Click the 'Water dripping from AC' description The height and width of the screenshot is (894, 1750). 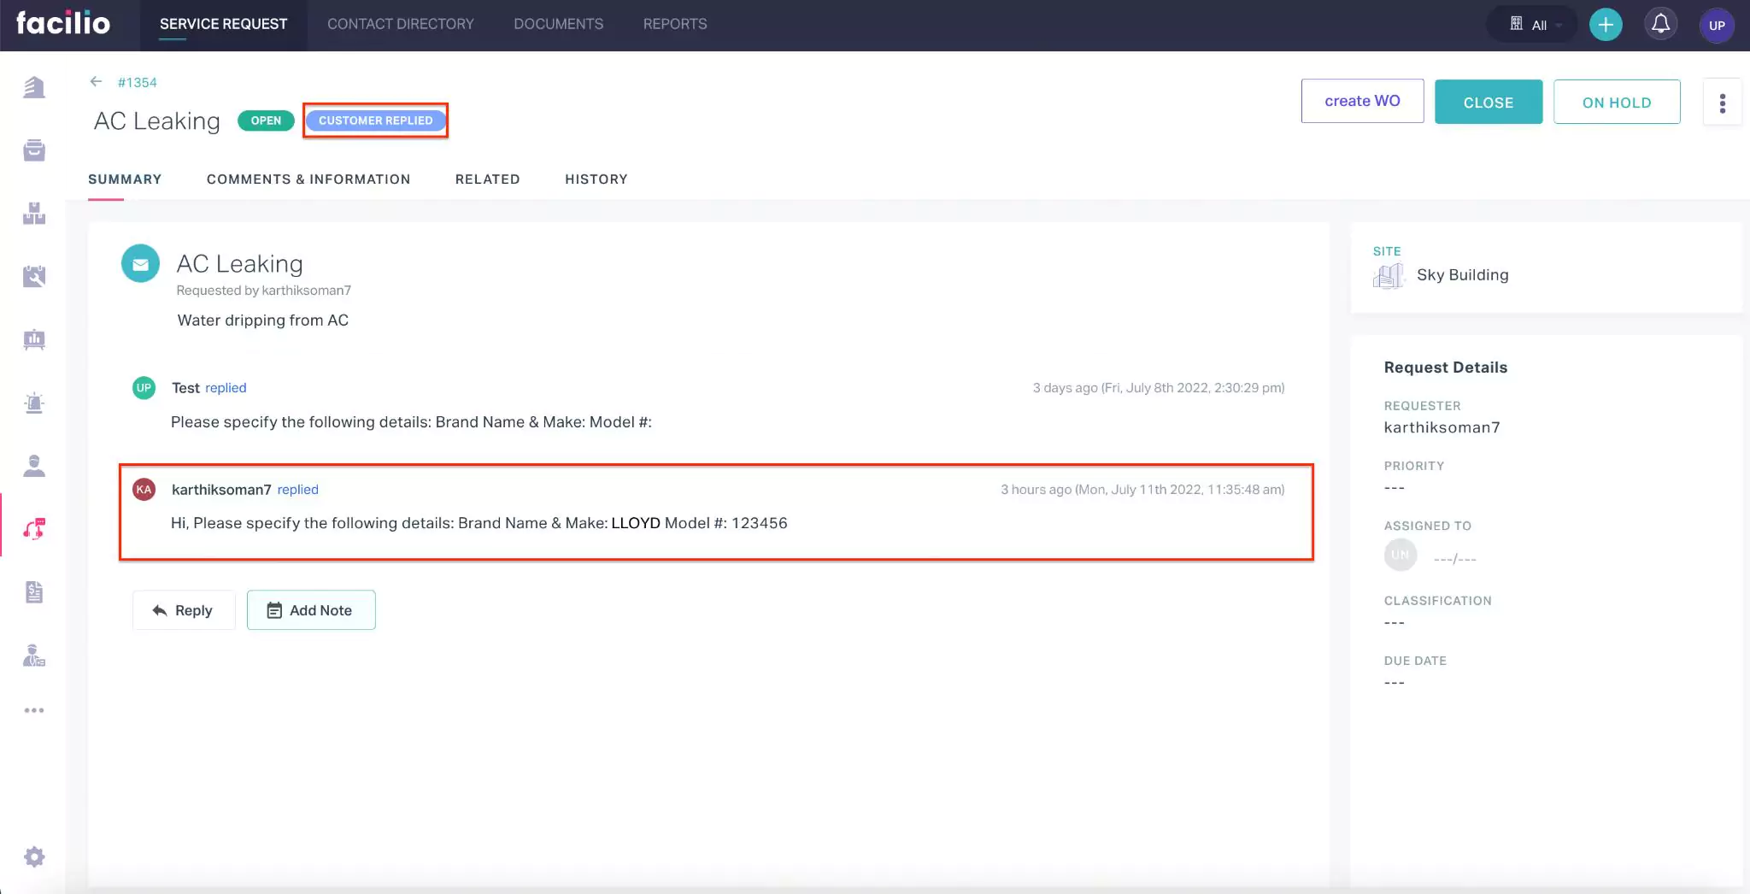[262, 321]
